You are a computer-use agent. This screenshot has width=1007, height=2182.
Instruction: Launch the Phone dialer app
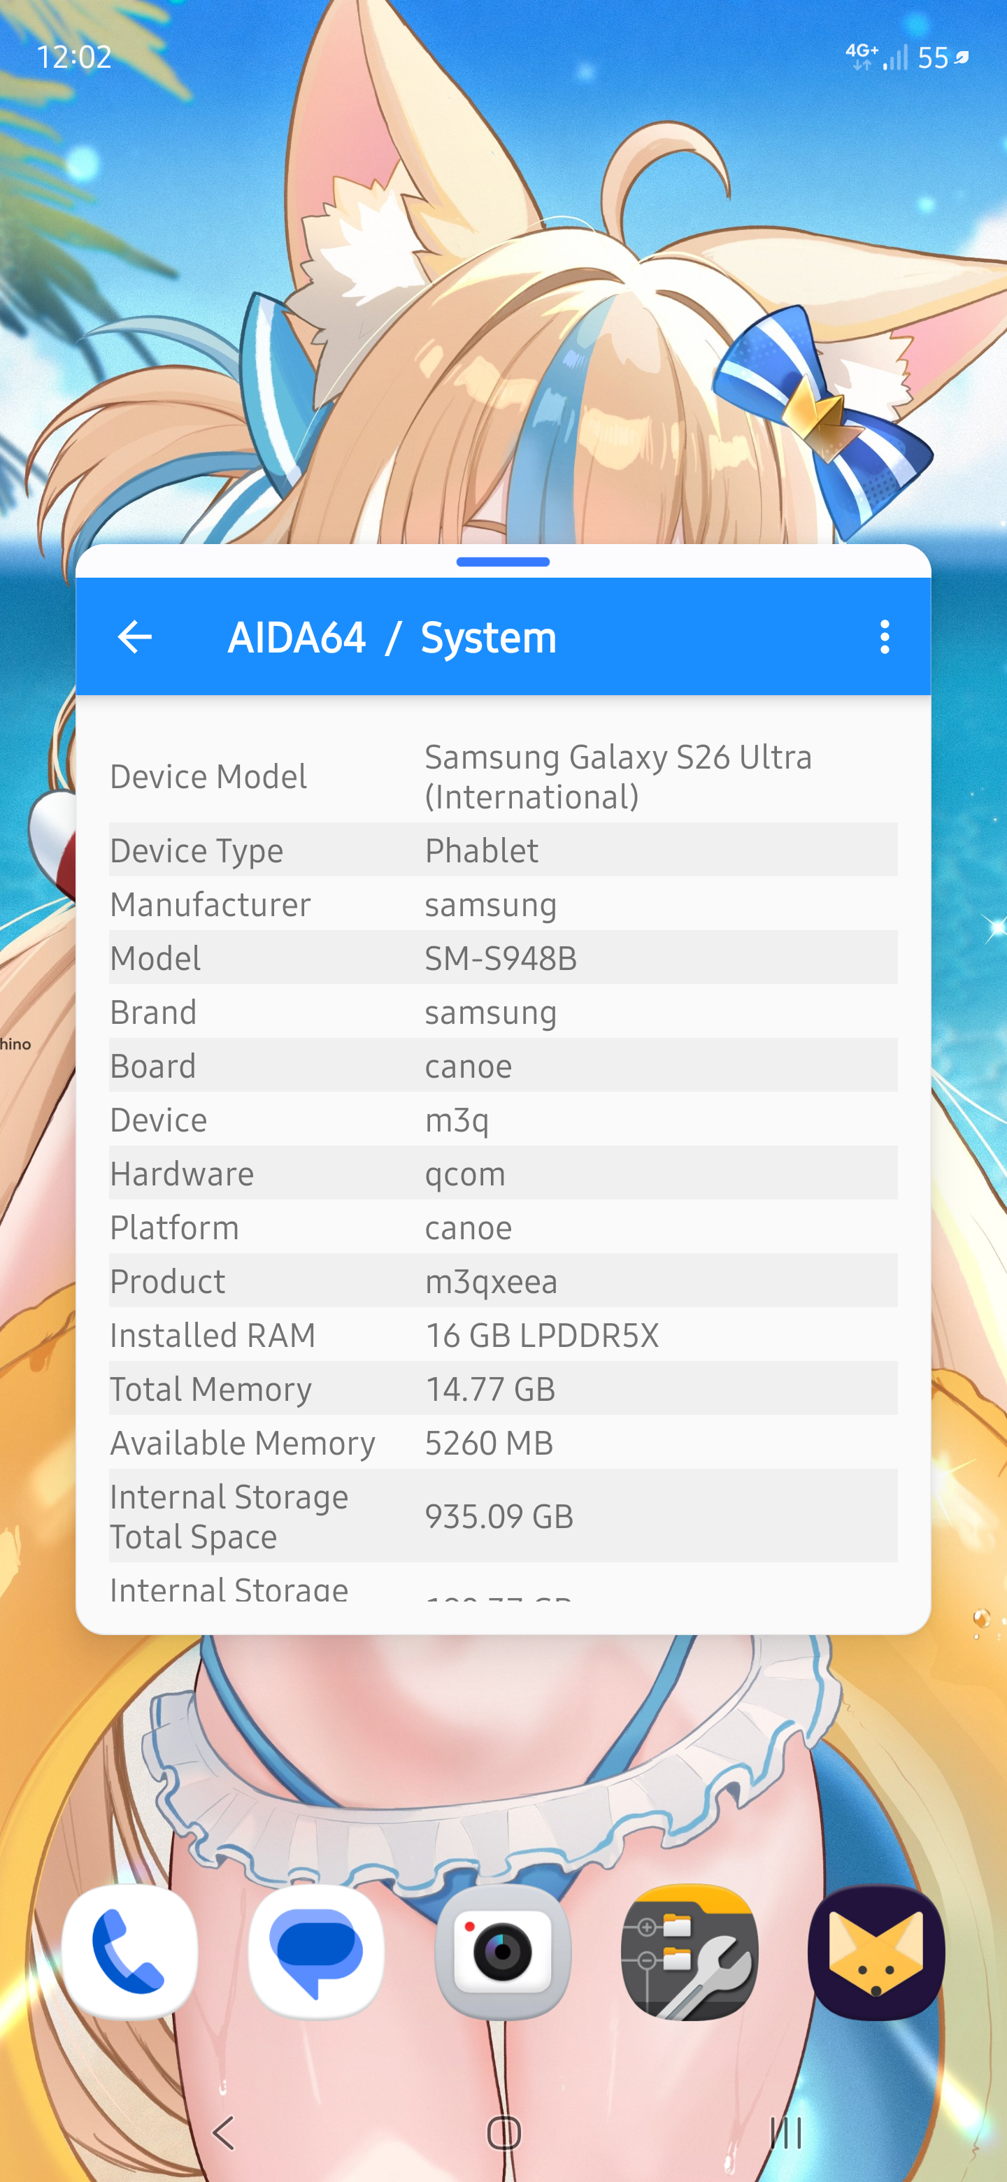129,1952
